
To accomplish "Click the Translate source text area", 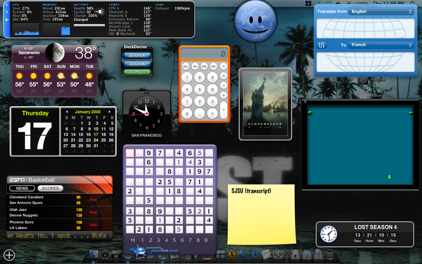I will click(x=365, y=28).
